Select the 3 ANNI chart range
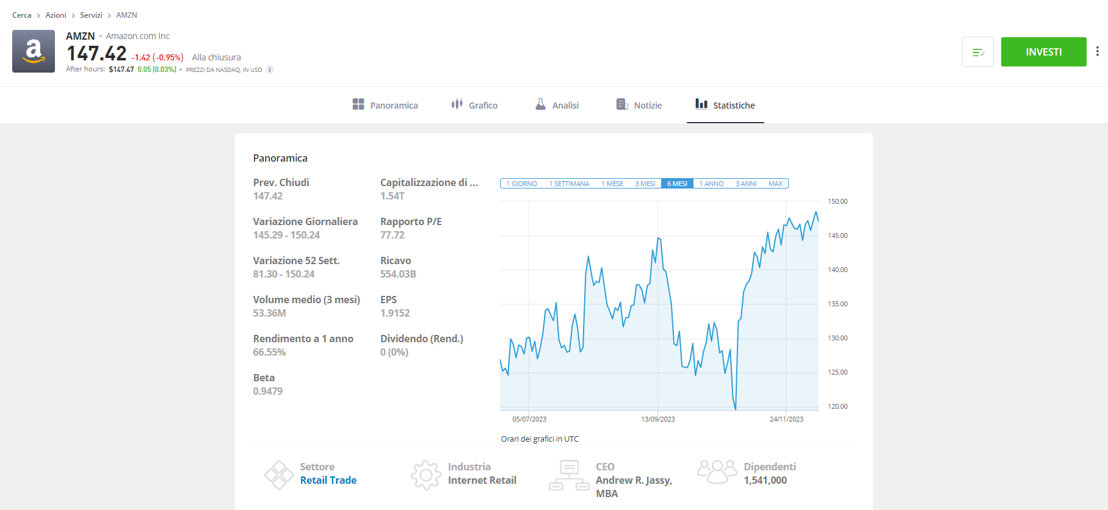Screen dimensions: 1108x510 click(x=746, y=184)
